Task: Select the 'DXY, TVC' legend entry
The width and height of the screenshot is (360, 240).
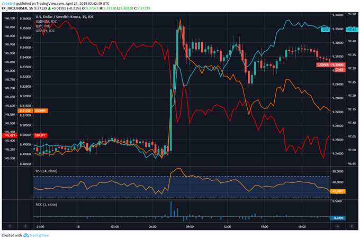Action: [43, 26]
